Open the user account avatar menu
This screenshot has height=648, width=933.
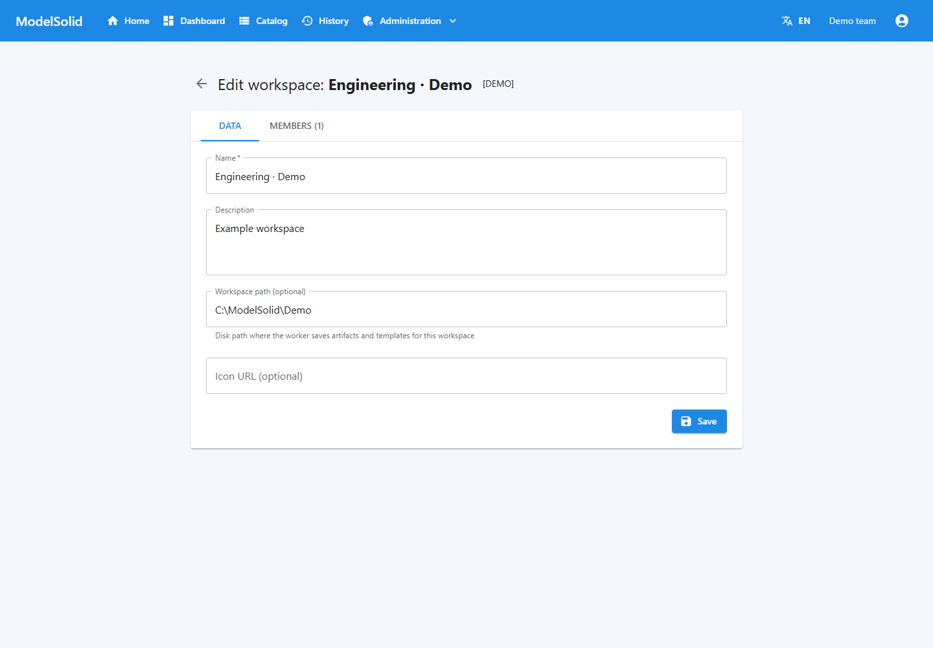point(902,21)
